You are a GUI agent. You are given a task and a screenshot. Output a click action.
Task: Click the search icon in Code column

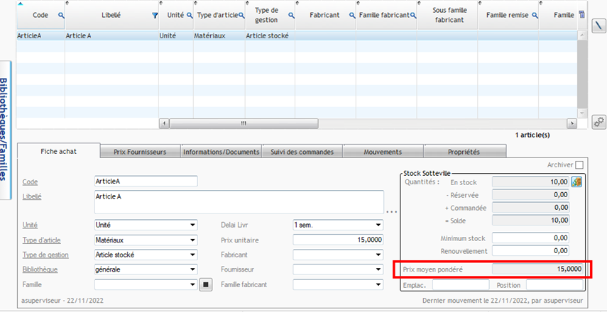61,15
